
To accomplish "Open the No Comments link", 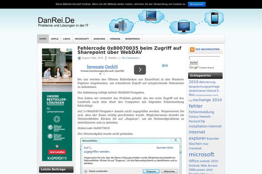I will 131,58.
